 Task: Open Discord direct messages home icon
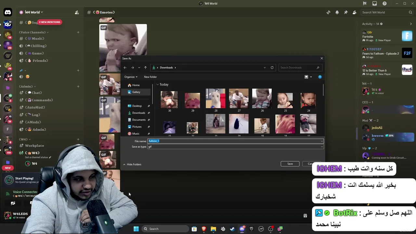coord(8,12)
